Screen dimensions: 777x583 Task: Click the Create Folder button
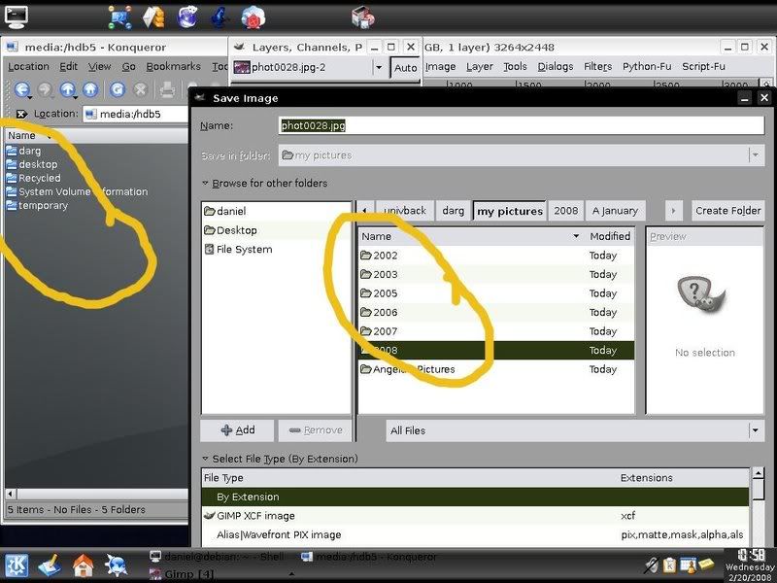pyautogui.click(x=727, y=211)
